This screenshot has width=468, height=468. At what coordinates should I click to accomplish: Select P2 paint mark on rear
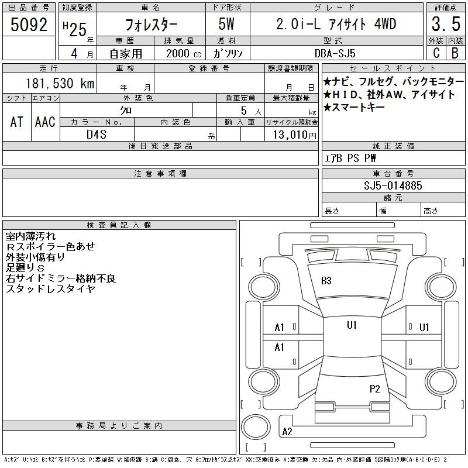point(375,388)
